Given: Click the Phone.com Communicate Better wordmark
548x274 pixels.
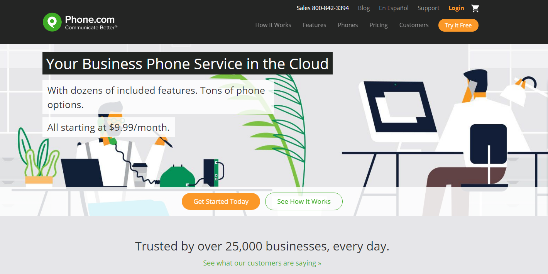Looking at the screenshot, I should point(91,22).
